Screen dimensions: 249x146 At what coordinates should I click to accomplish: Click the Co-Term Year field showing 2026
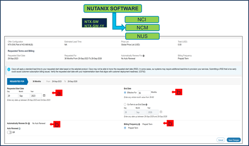153,112
